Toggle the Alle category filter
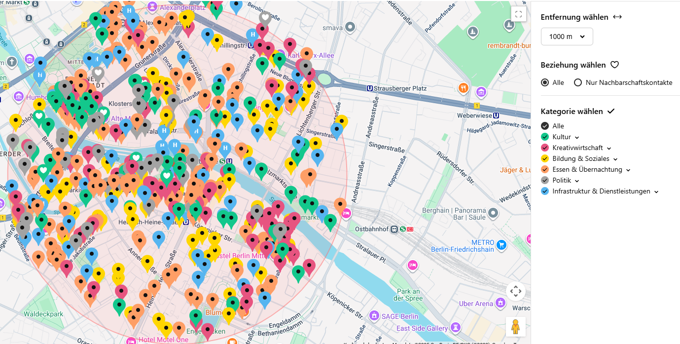Screen dimensions: 680x344 click(x=545, y=126)
